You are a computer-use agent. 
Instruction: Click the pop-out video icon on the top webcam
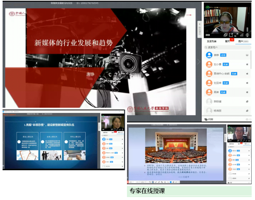[230, 35]
